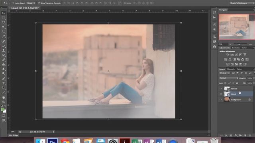Uncheck Show Transform Controls
The width and height of the screenshot is (255, 143).
pos(39,3)
